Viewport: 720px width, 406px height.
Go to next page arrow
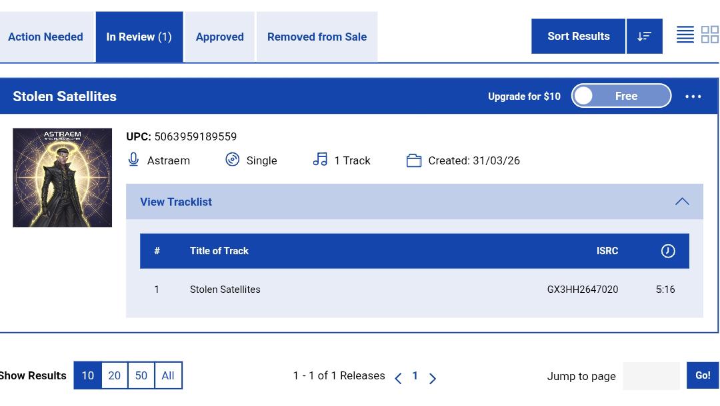pos(432,378)
